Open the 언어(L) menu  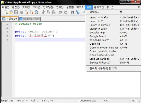pos(60,7)
